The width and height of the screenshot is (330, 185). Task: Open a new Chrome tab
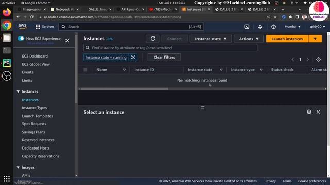(283, 9)
